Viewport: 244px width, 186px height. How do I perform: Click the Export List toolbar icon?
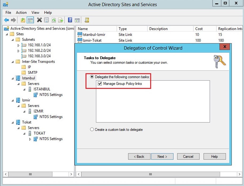(x=61, y=20)
